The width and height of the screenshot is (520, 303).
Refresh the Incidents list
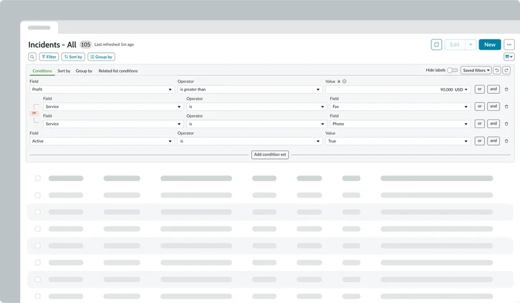[x=436, y=45]
